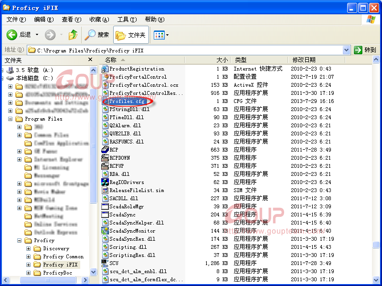Select the SCU application icon
Image resolution: width=382 pixels, height=286 pixels.
(x=105, y=263)
